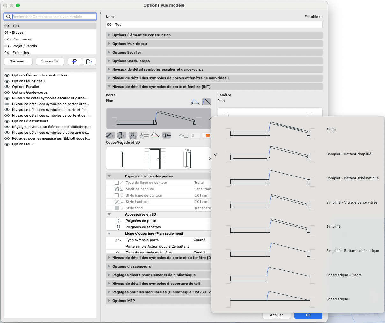Screen dimensions: 385x323
Task: Toggle the Type de ligne de contour checkbox
Action: [x=116, y=183]
